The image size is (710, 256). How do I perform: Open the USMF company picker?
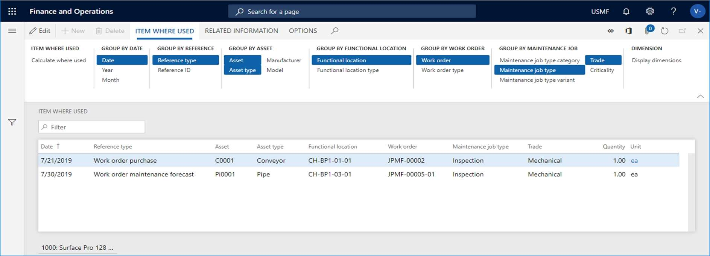(x=600, y=12)
